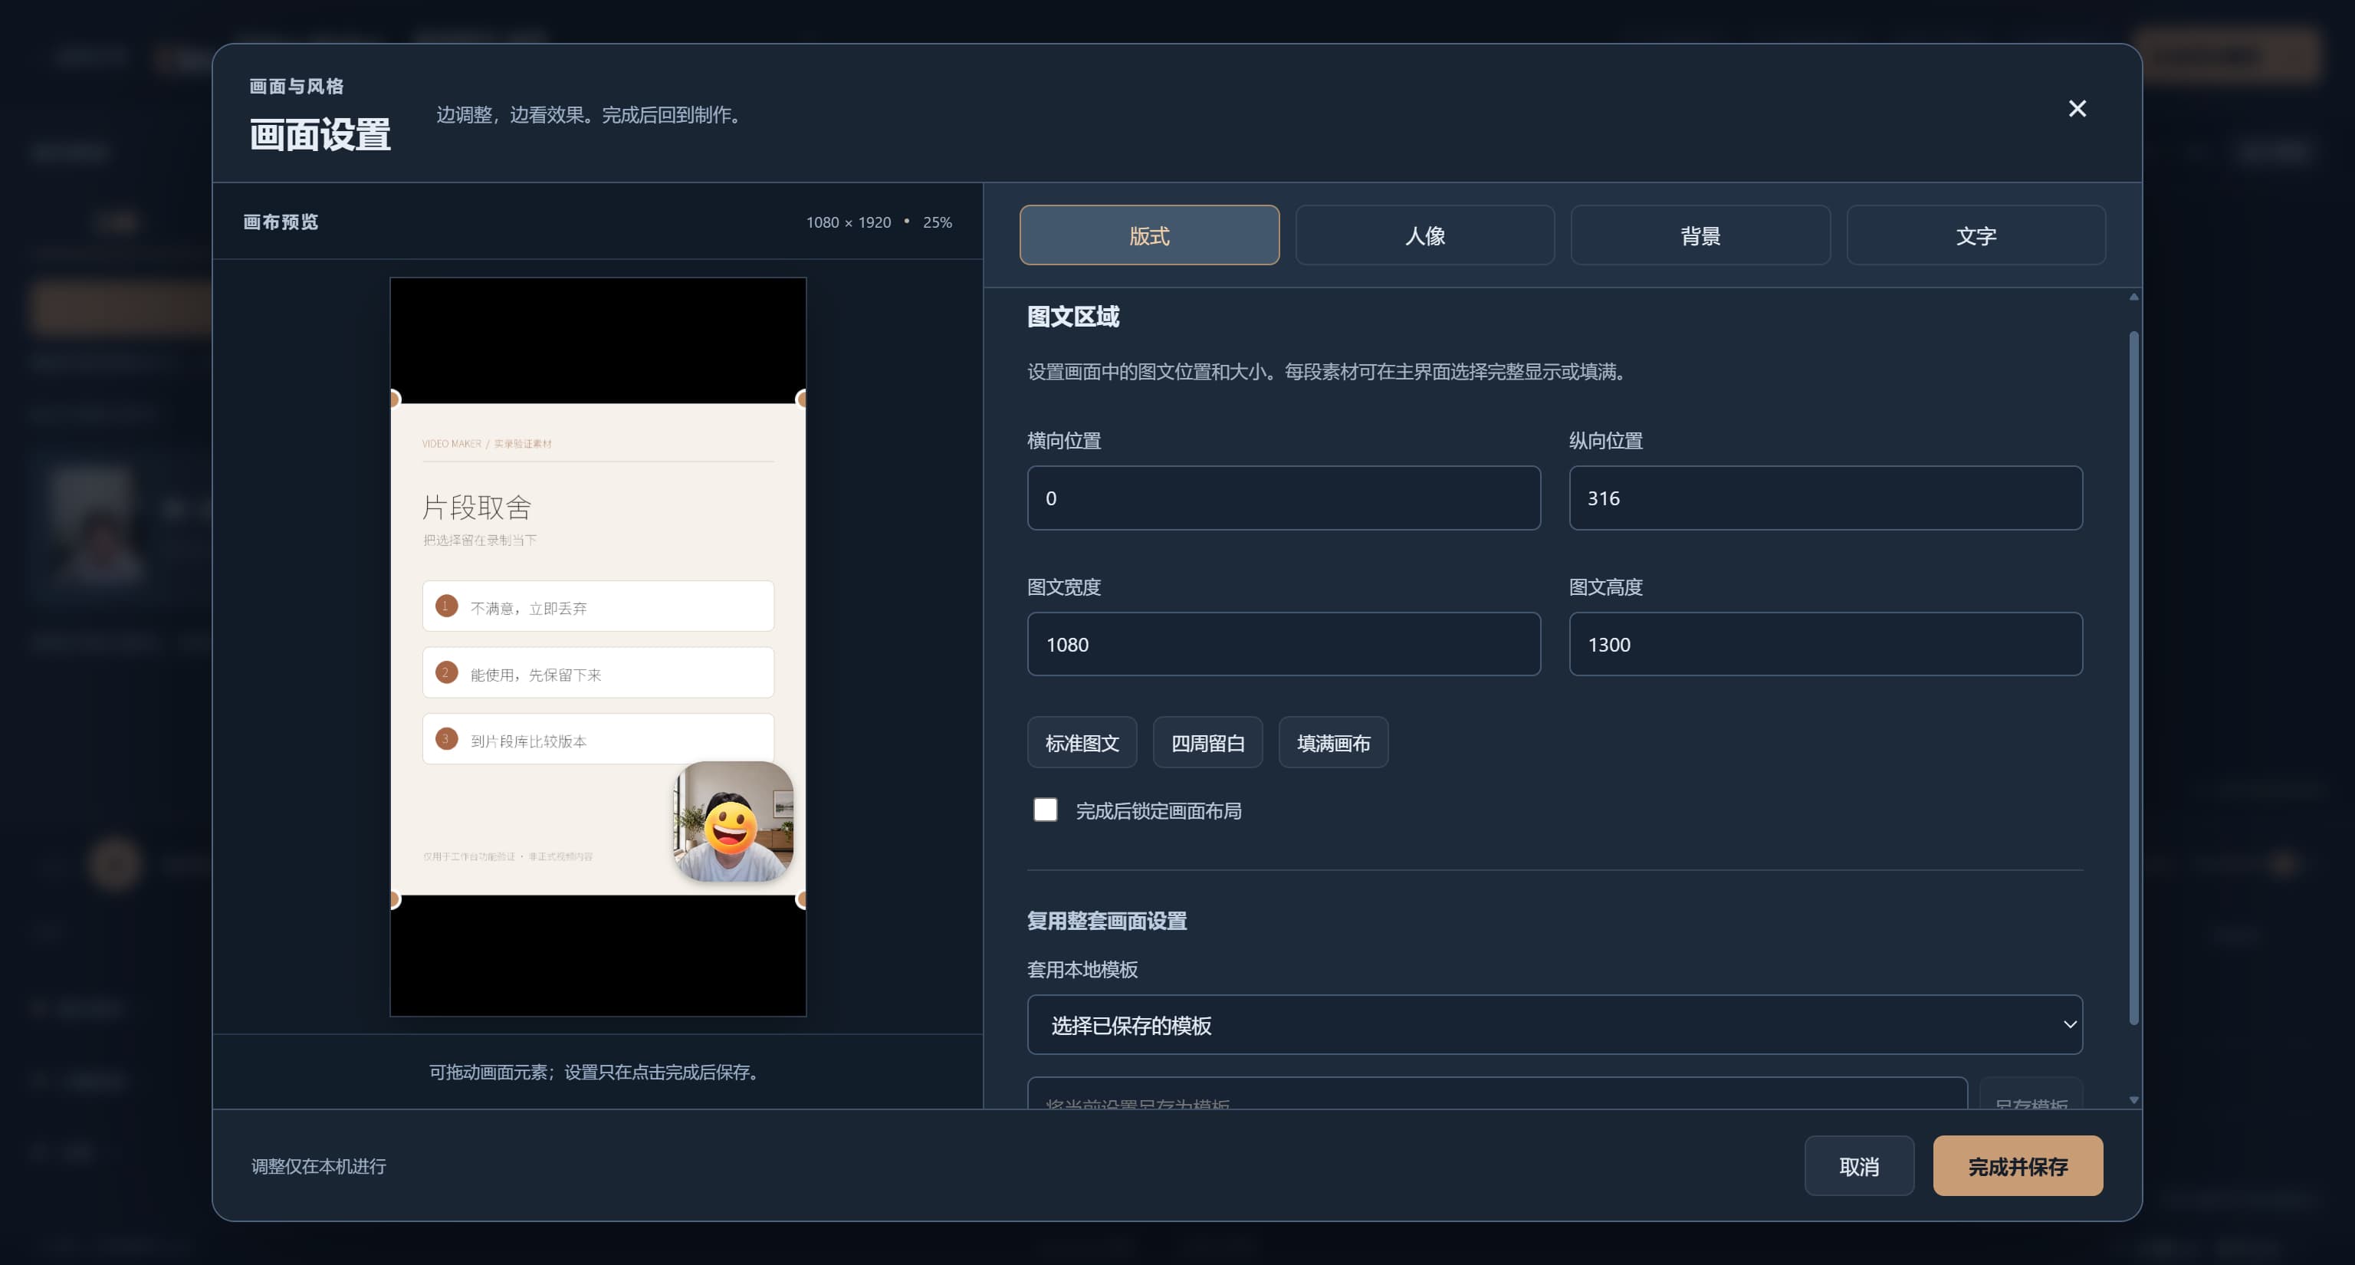Apply the 标准图文 preset
This screenshot has height=1265, width=2355.
click(1082, 743)
